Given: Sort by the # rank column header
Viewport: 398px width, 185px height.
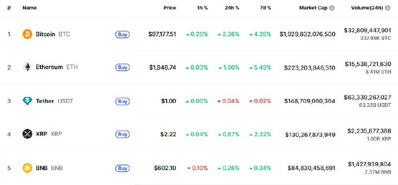Looking at the screenshot, I should 9,8.
